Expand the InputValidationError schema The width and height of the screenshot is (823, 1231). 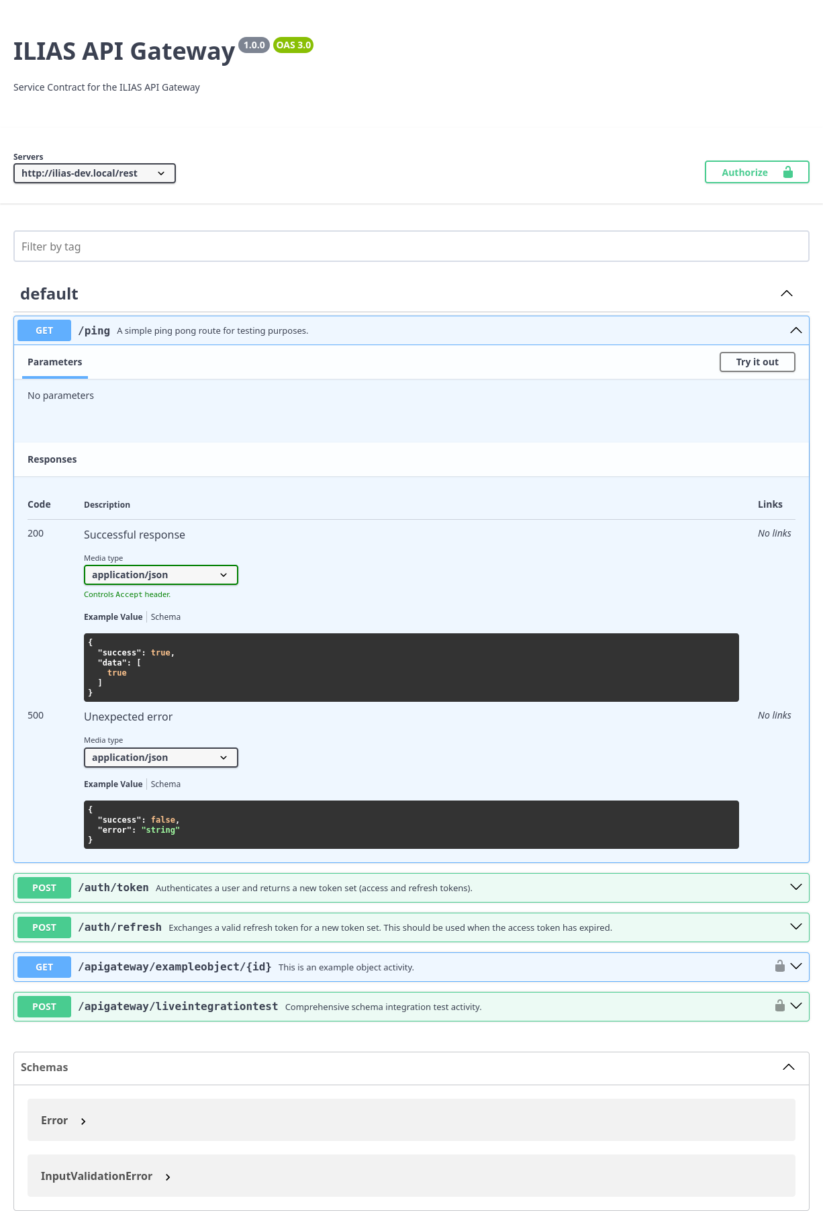point(106,1176)
